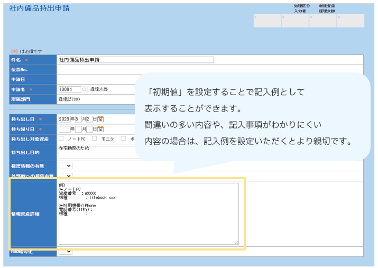Image resolution: width=378 pixels, height=268 pixels.
Task: Click the 件名 text field
Action: tap(136, 60)
